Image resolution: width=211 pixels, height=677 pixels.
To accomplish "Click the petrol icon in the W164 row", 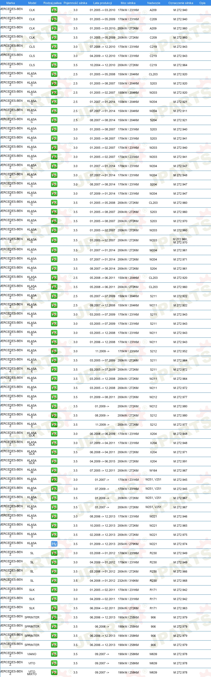I will 54,470.
